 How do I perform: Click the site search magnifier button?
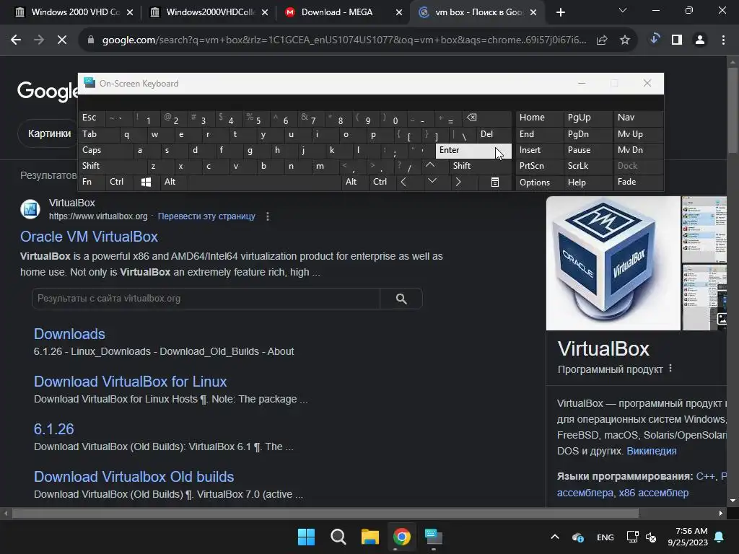pyautogui.click(x=401, y=298)
